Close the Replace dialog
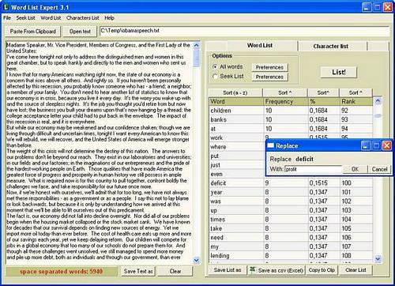Viewport: 395px width, 286px height. pos(386,145)
